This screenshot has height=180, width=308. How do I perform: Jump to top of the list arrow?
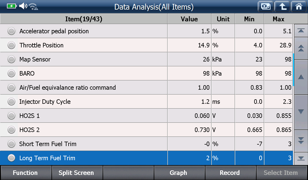301,31
